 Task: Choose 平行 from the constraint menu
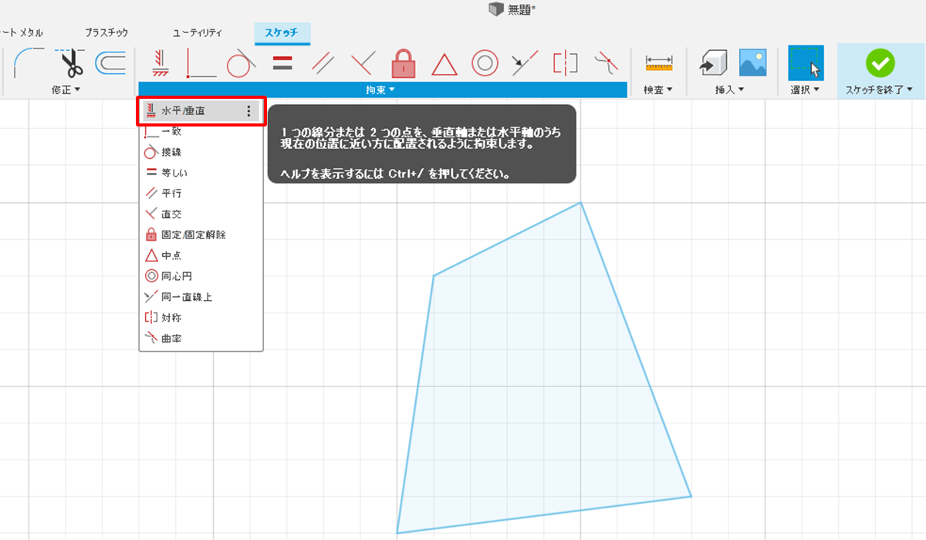tap(171, 194)
